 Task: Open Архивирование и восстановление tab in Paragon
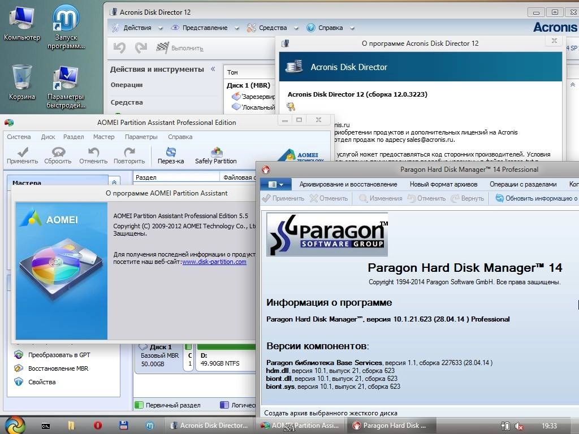[348, 184]
